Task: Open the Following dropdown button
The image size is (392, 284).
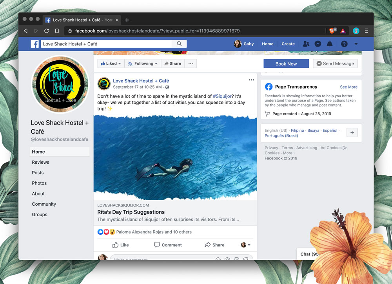Action: [x=143, y=63]
